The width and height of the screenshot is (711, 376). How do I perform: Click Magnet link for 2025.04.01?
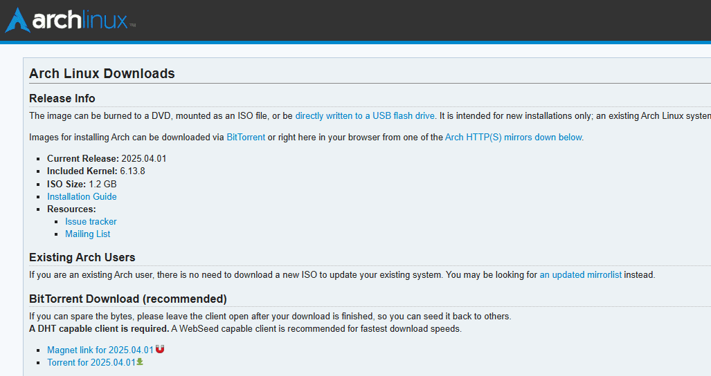[100, 350]
